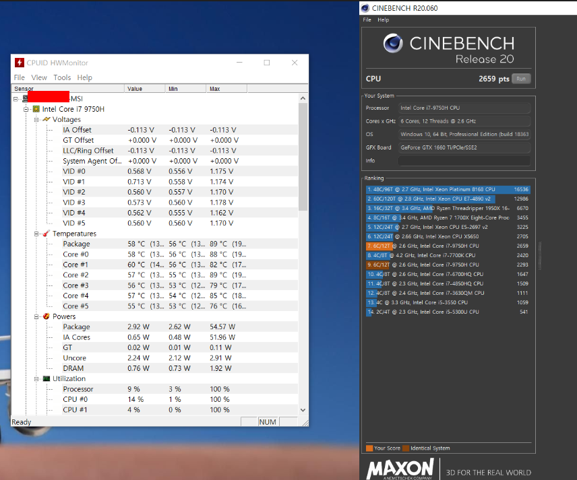Click the Temperatures thermometer icon
The image size is (577, 480).
47,234
